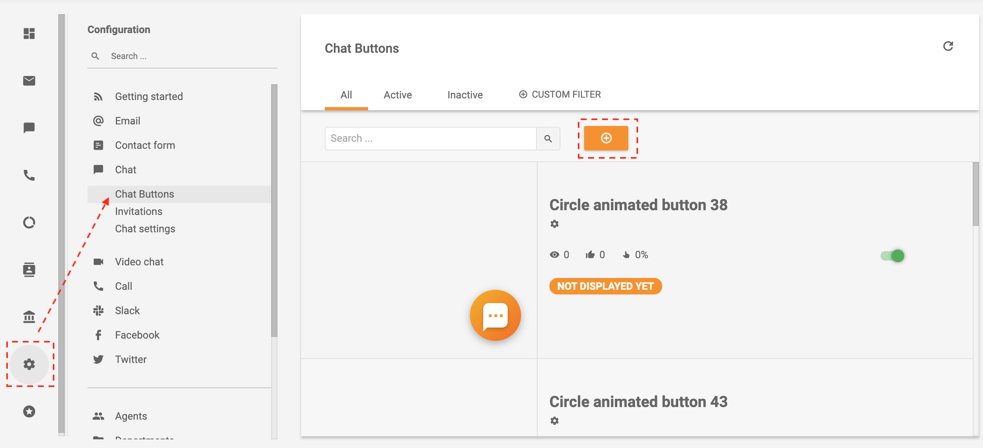This screenshot has height=448, width=983.
Task: Open the Chat section from the sidebar
Action: point(29,128)
